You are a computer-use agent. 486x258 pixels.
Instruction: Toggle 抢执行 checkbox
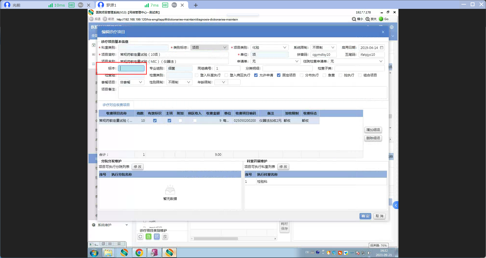[x=340, y=75]
